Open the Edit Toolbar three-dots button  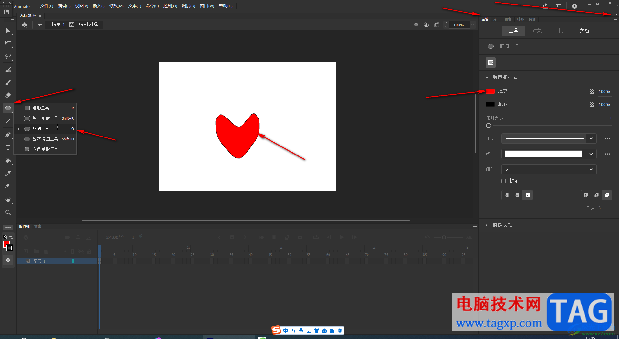pos(8,227)
